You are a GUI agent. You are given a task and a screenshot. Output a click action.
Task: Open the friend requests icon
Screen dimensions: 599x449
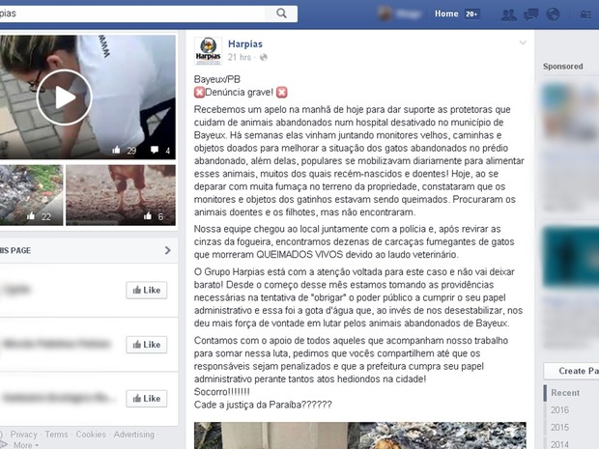click(x=508, y=14)
